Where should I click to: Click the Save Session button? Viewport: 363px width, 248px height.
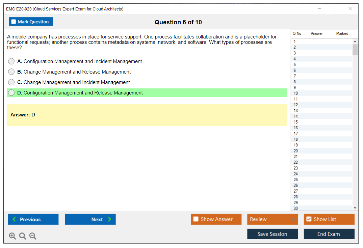click(272, 234)
